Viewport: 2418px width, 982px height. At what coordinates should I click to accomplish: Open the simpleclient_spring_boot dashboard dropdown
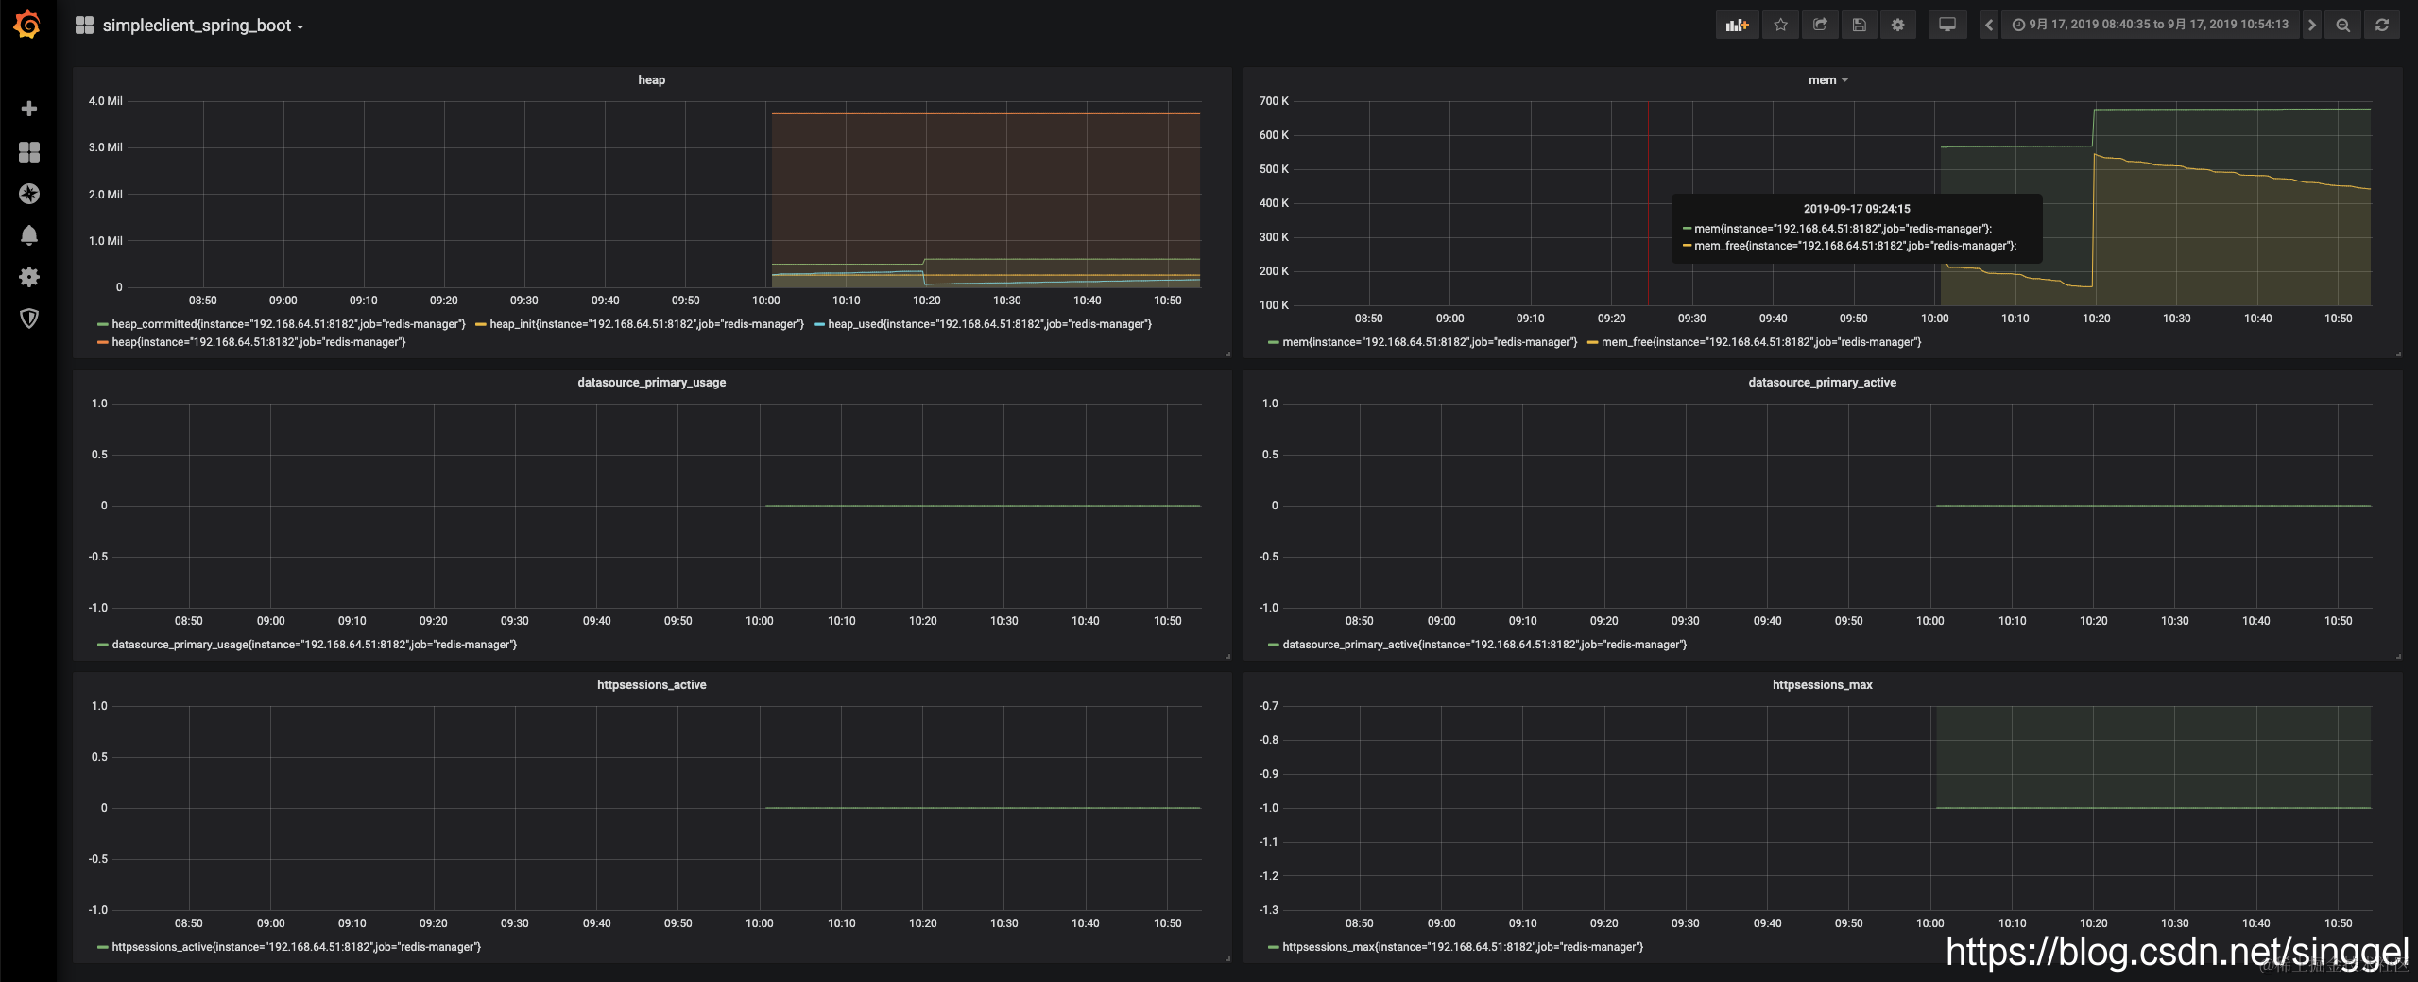coord(190,26)
